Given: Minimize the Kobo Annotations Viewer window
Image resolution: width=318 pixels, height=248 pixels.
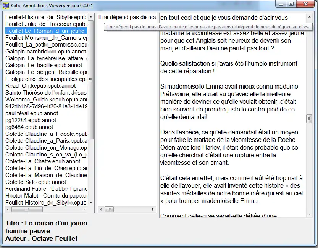Looking at the screenshot, I should (x=281, y=4).
